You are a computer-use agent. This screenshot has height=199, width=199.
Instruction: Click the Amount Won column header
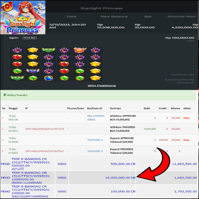pos(181,16)
